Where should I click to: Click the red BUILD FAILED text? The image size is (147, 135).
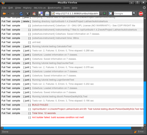click(40, 105)
